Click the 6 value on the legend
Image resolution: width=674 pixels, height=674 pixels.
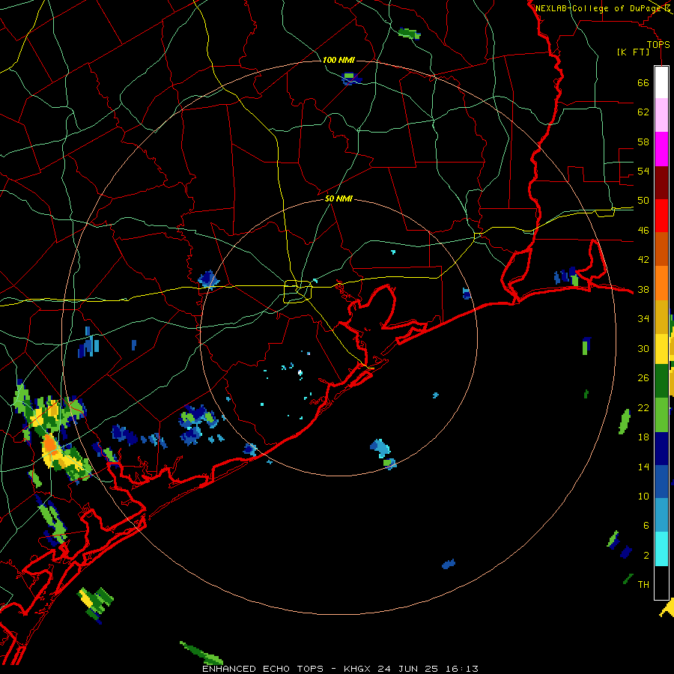pos(646,526)
